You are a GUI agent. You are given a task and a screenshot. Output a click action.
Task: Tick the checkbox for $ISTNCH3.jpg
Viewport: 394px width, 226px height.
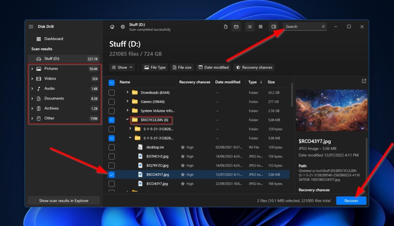pyautogui.click(x=112, y=156)
